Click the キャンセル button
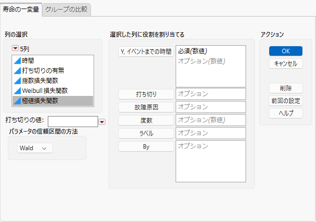Screen dimensions: 316x222 [286, 64]
